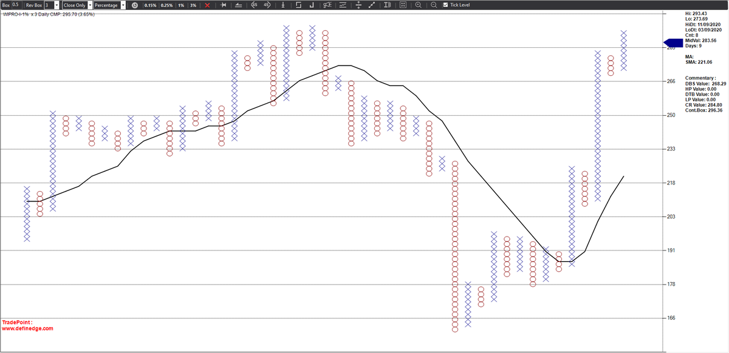Select the right 45-degree line tool

tap(267, 5)
